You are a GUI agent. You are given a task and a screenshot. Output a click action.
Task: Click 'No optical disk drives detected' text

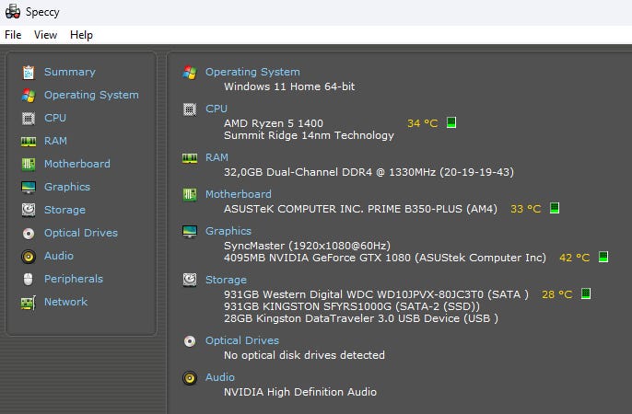tap(304, 355)
